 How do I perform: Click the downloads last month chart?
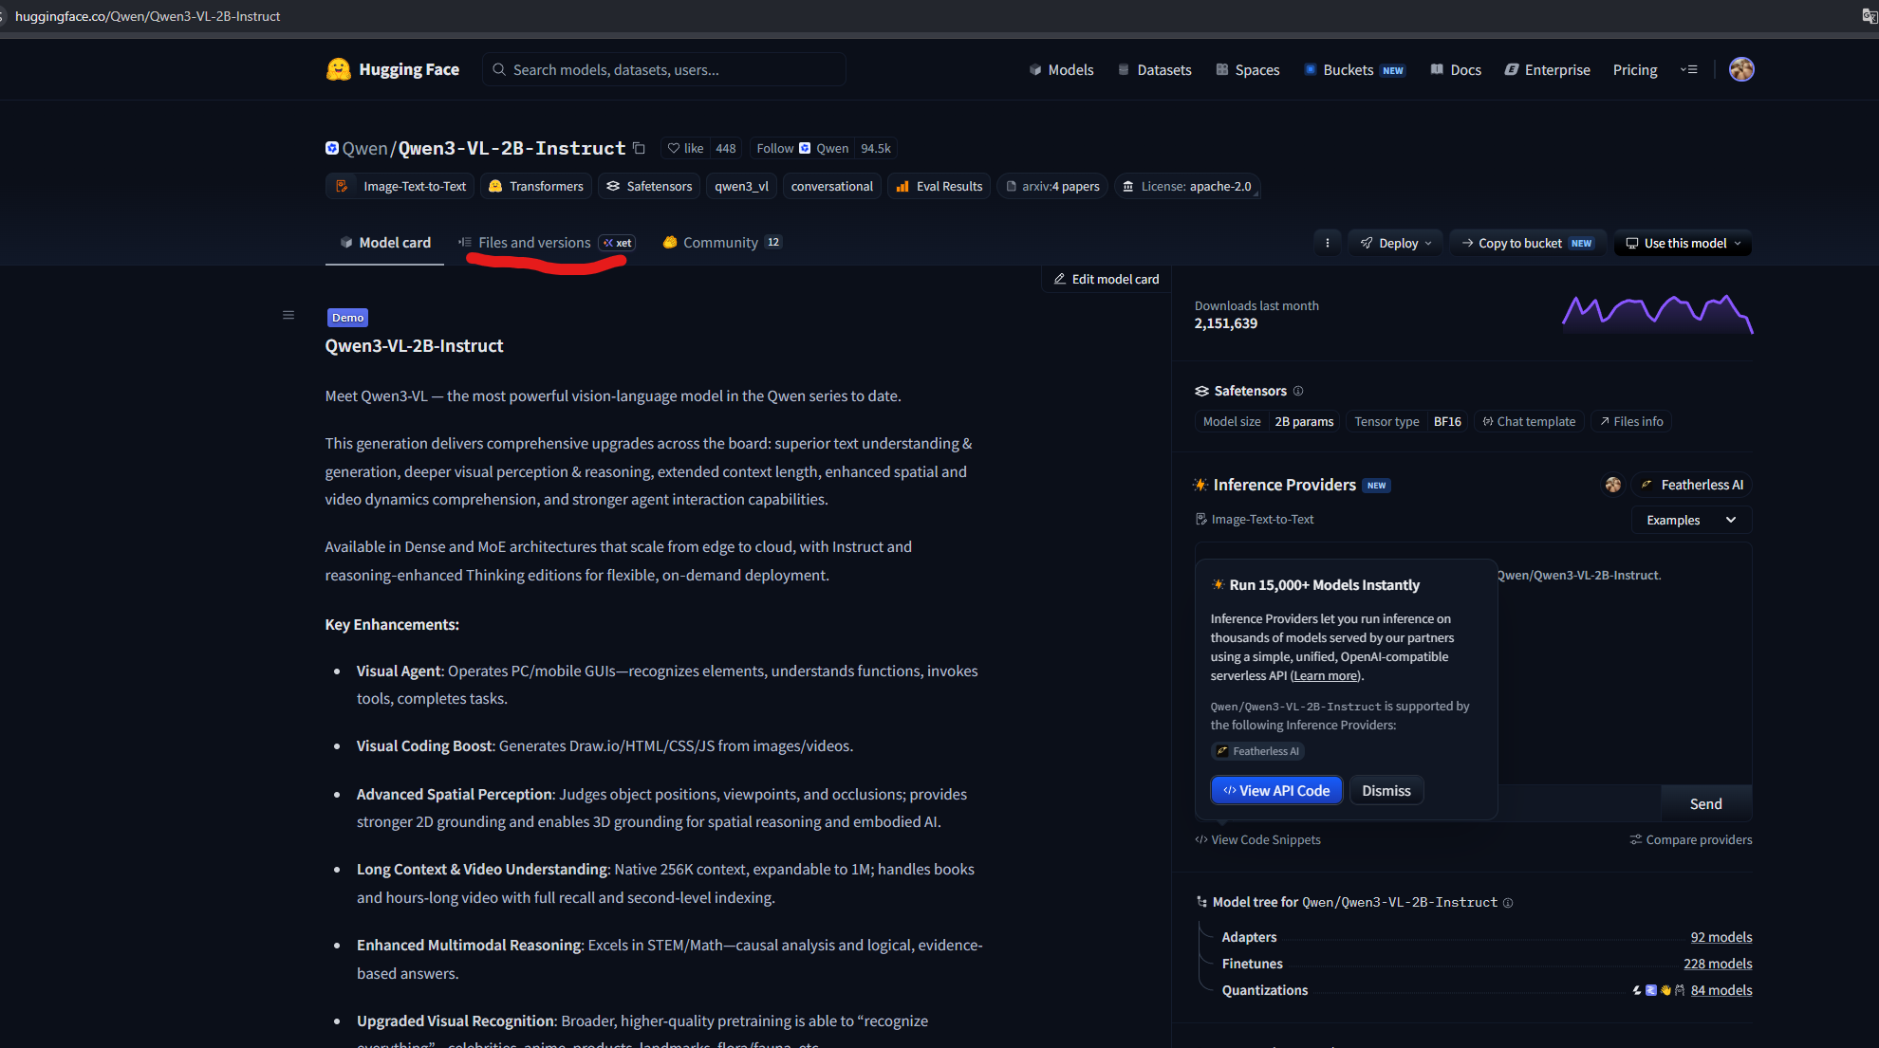pos(1657,314)
